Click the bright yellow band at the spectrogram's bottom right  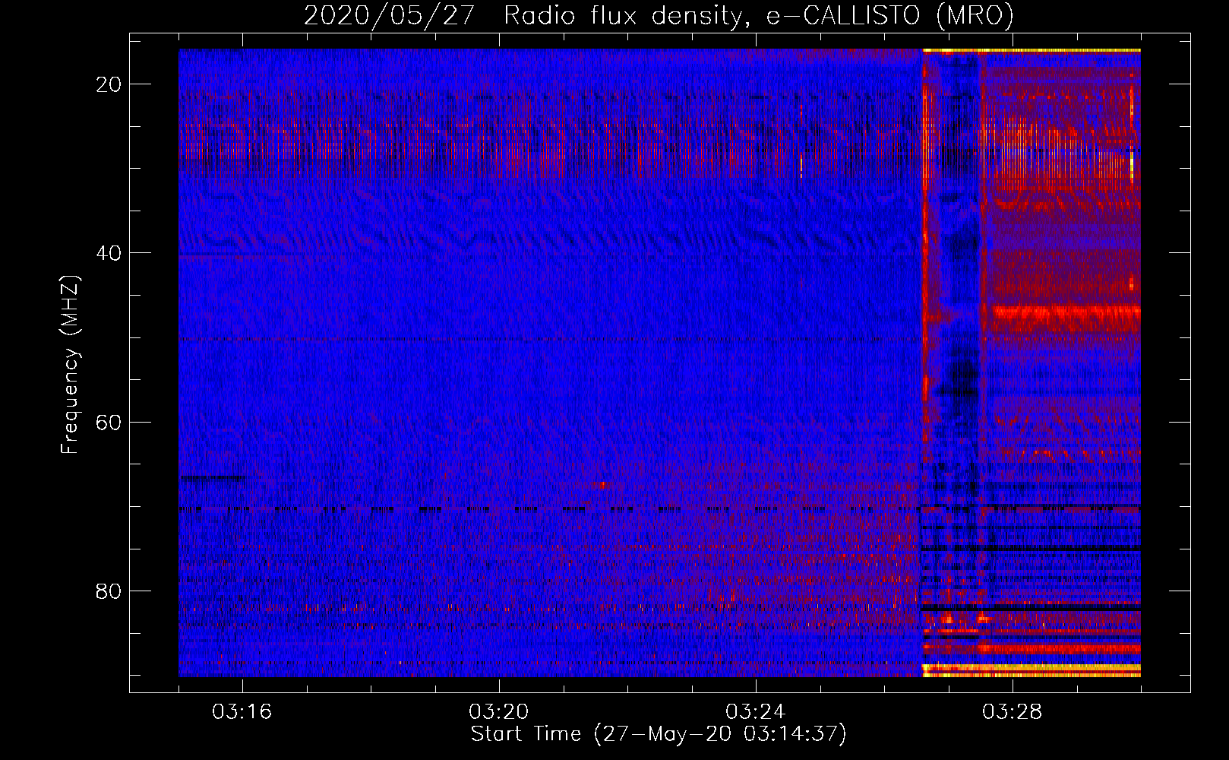(x=1032, y=670)
